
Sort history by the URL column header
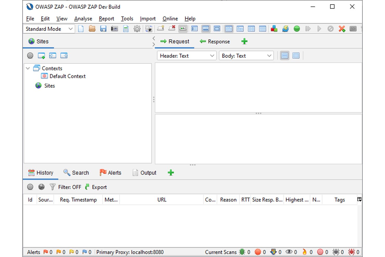click(x=162, y=200)
